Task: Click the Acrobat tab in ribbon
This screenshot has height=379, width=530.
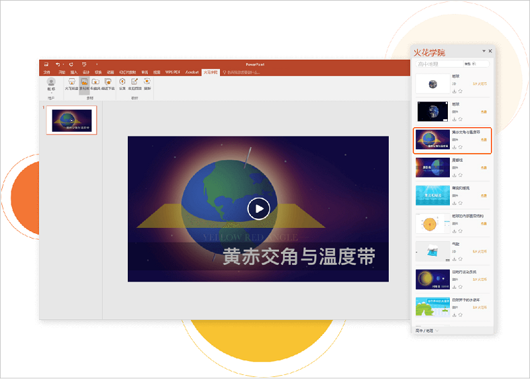Action: (192, 72)
